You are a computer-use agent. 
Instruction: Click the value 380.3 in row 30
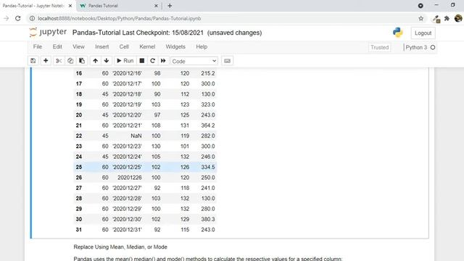coord(208,219)
